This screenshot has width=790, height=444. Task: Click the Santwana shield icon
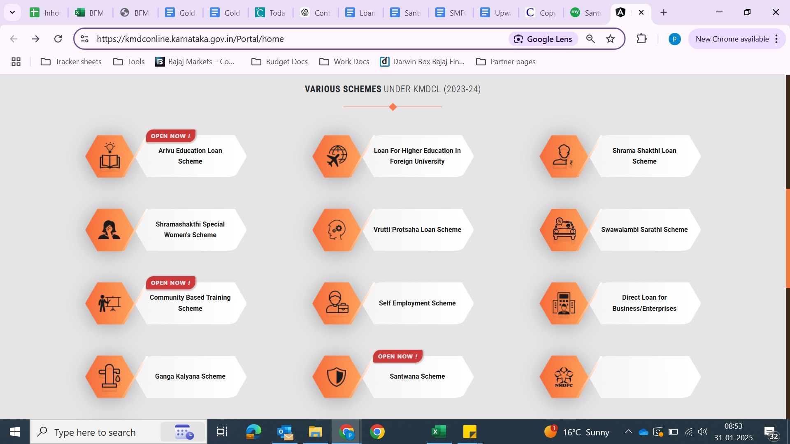[337, 377]
